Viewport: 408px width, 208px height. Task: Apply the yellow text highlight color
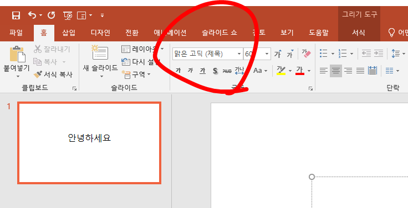281,71
